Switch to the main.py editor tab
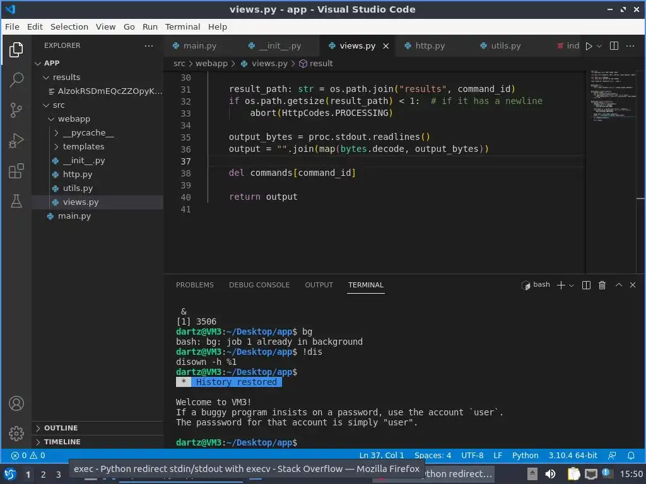 [202, 45]
